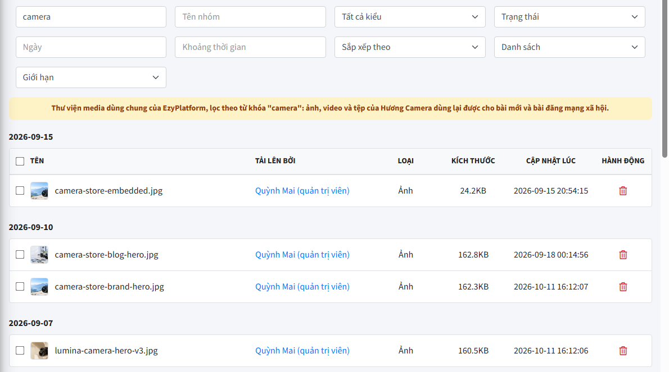Select checkbox for camera-store-embedded.jpg
The width and height of the screenshot is (669, 372).
pyautogui.click(x=20, y=191)
